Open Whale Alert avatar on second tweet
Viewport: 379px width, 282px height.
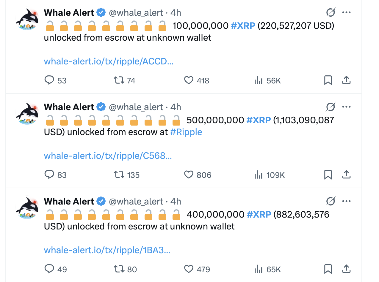point(27,113)
